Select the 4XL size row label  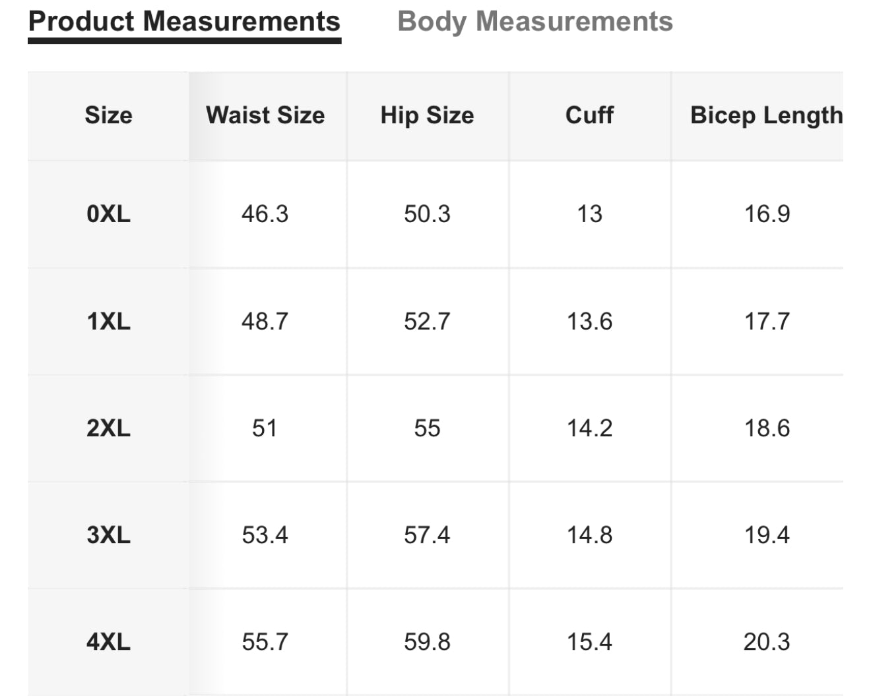(x=108, y=641)
